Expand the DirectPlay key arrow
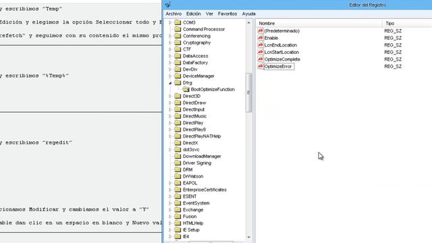Screen dimensions: 432x243 pyautogui.click(x=170, y=123)
